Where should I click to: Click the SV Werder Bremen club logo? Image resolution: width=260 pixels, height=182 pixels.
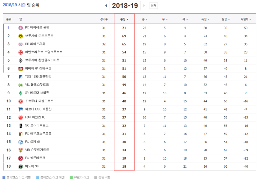pyautogui.click(x=21, y=93)
